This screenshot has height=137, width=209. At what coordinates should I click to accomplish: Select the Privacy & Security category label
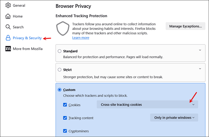tap(27, 38)
